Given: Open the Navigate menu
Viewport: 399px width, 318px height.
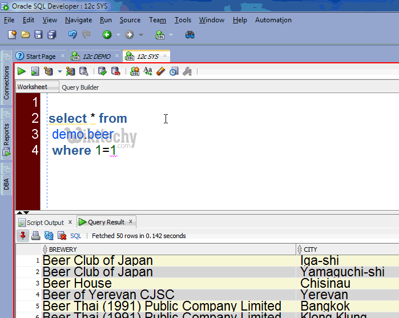Looking at the screenshot, I should (78, 20).
